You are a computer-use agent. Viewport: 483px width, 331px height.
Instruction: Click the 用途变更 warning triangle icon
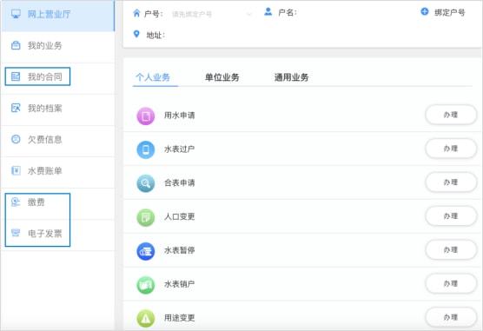pyautogui.click(x=145, y=318)
